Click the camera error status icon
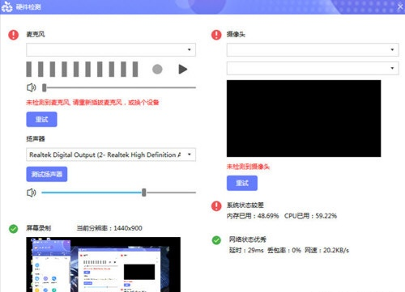Image resolution: width=405 pixels, height=292 pixels. tap(216, 35)
